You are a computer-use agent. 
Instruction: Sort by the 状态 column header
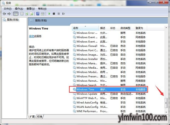click(x=114, y=28)
